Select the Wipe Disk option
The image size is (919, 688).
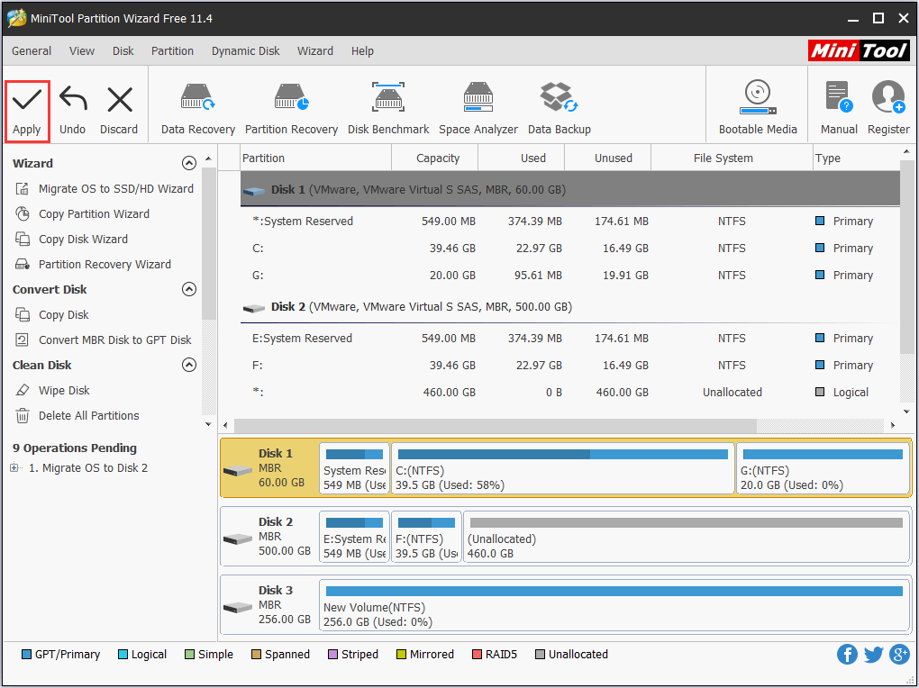tap(64, 391)
